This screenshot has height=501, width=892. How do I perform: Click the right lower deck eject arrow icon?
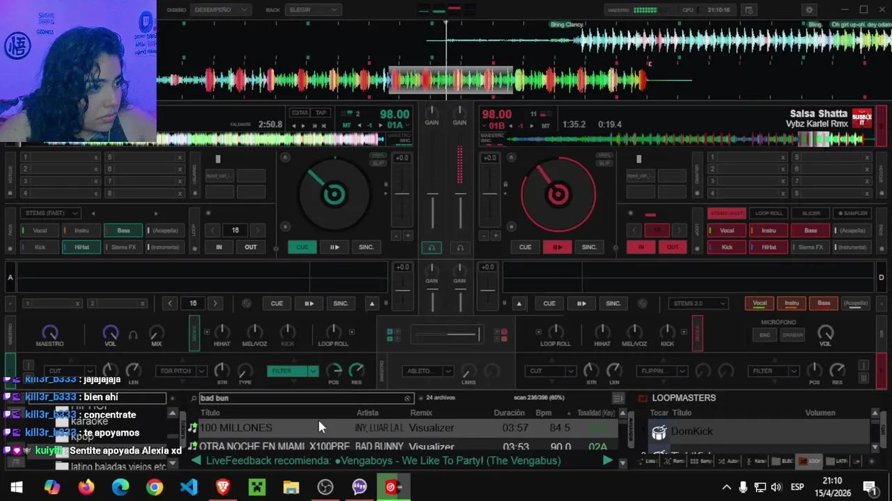point(518,303)
